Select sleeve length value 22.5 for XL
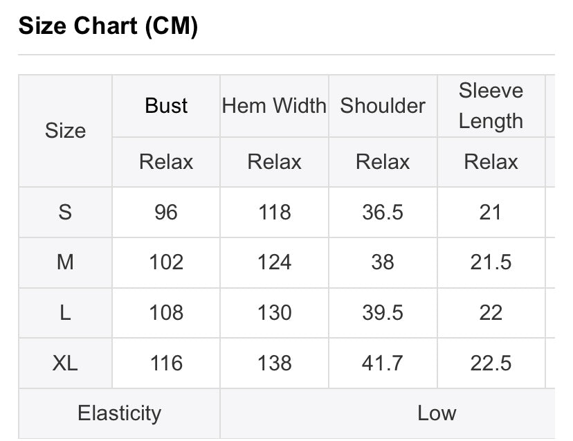This screenshot has height=441, width=573. point(491,363)
